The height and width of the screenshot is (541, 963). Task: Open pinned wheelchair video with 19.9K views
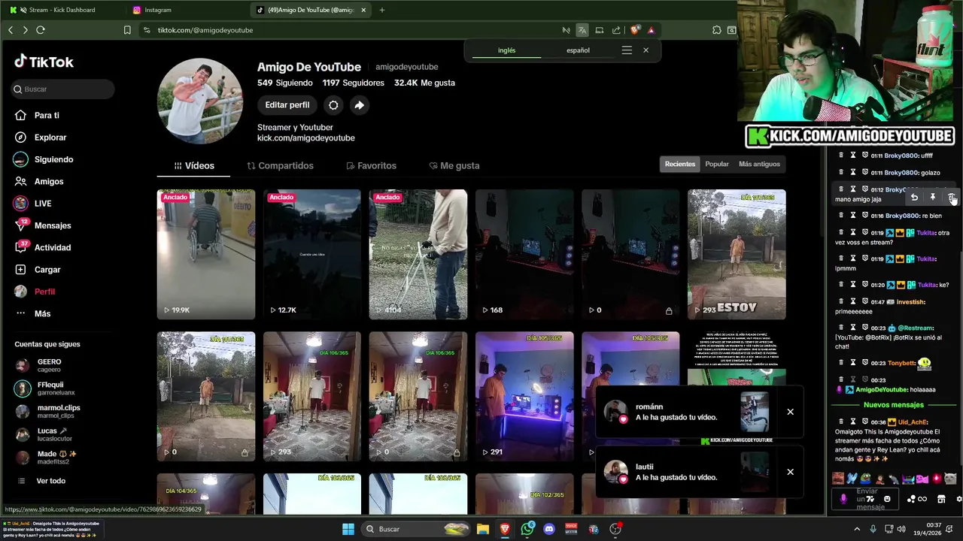205,254
